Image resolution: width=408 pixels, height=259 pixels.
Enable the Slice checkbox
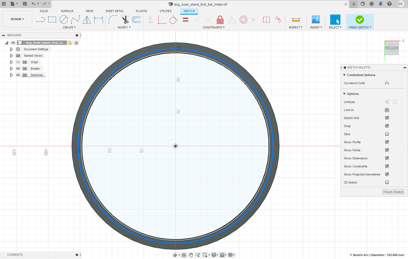pyautogui.click(x=387, y=134)
